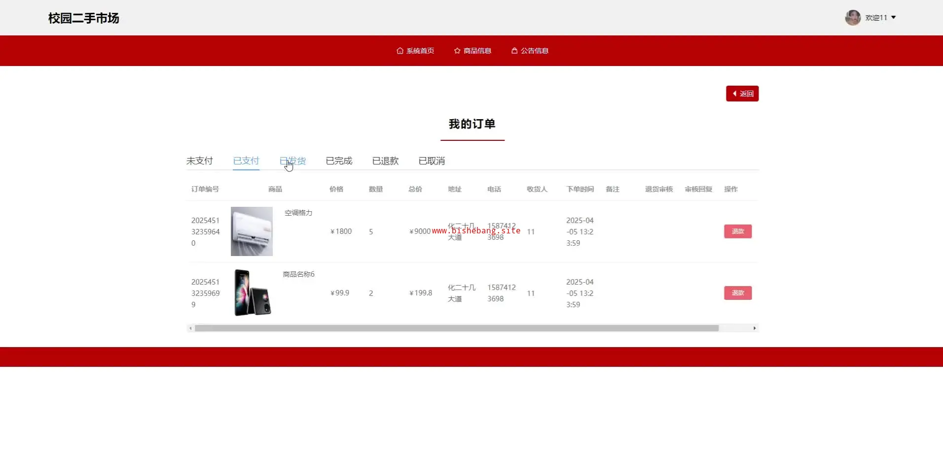Request 退款 for the 商品名称6 order
The image size is (943, 452).
pyautogui.click(x=738, y=293)
